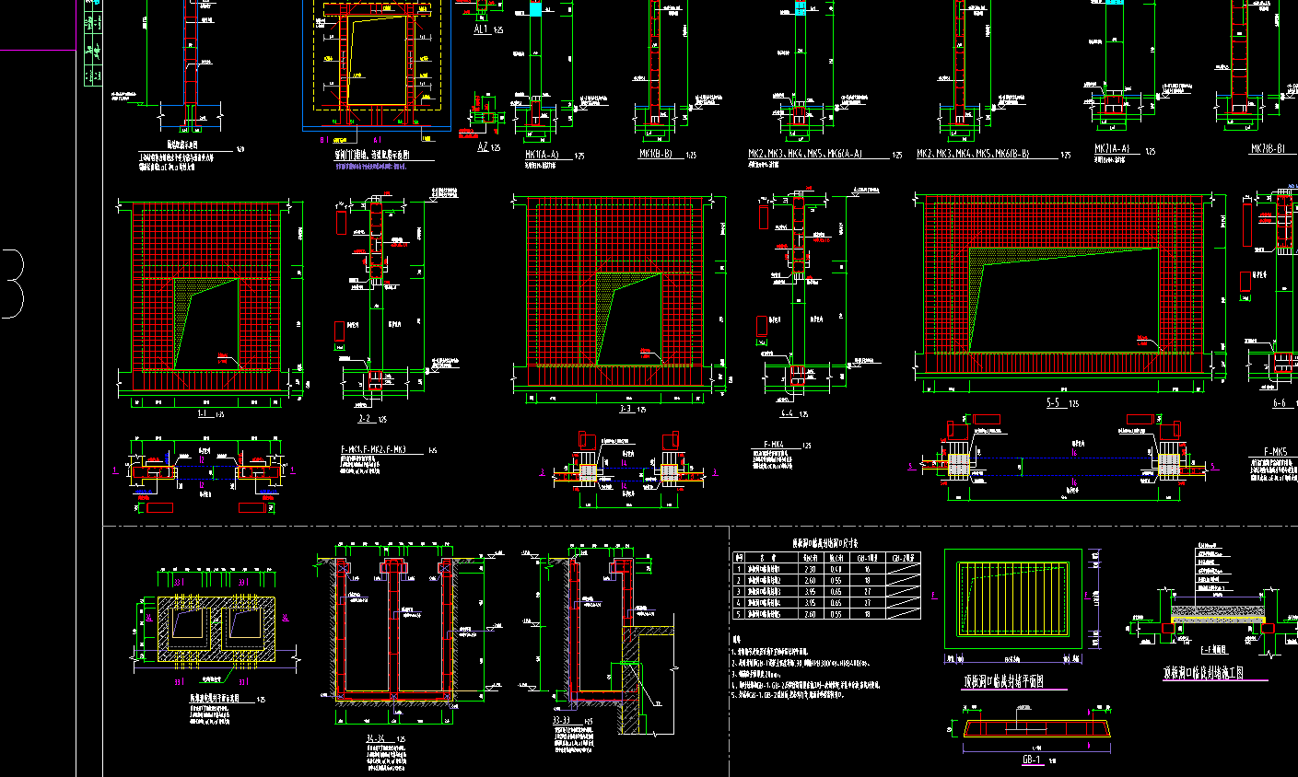Viewport: 1298px width, 777px height.
Task: Click the "6-6" section label
Action: point(1280,403)
